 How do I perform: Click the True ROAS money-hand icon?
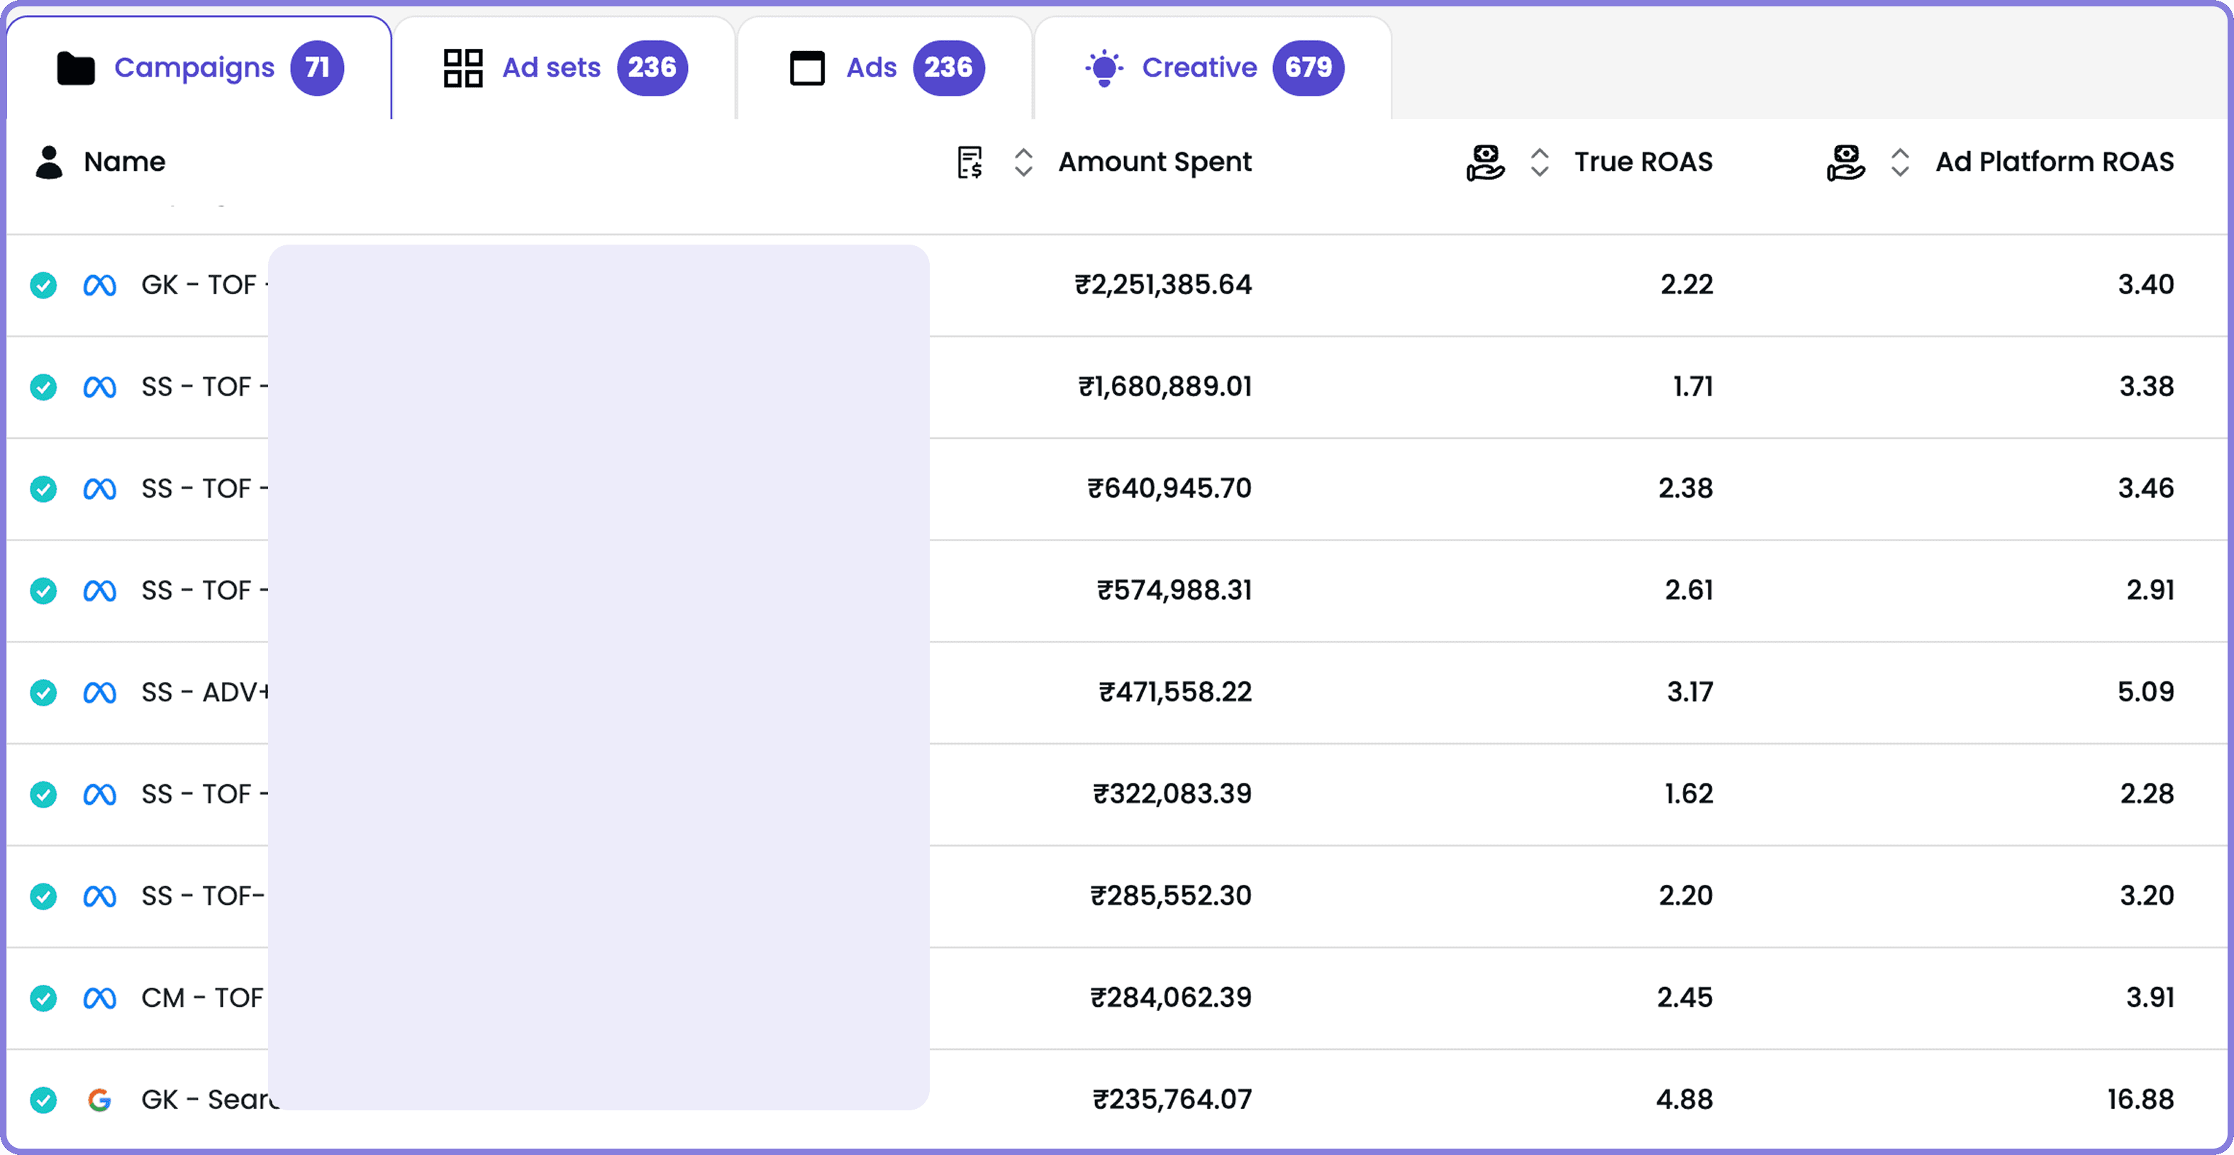coord(1484,162)
